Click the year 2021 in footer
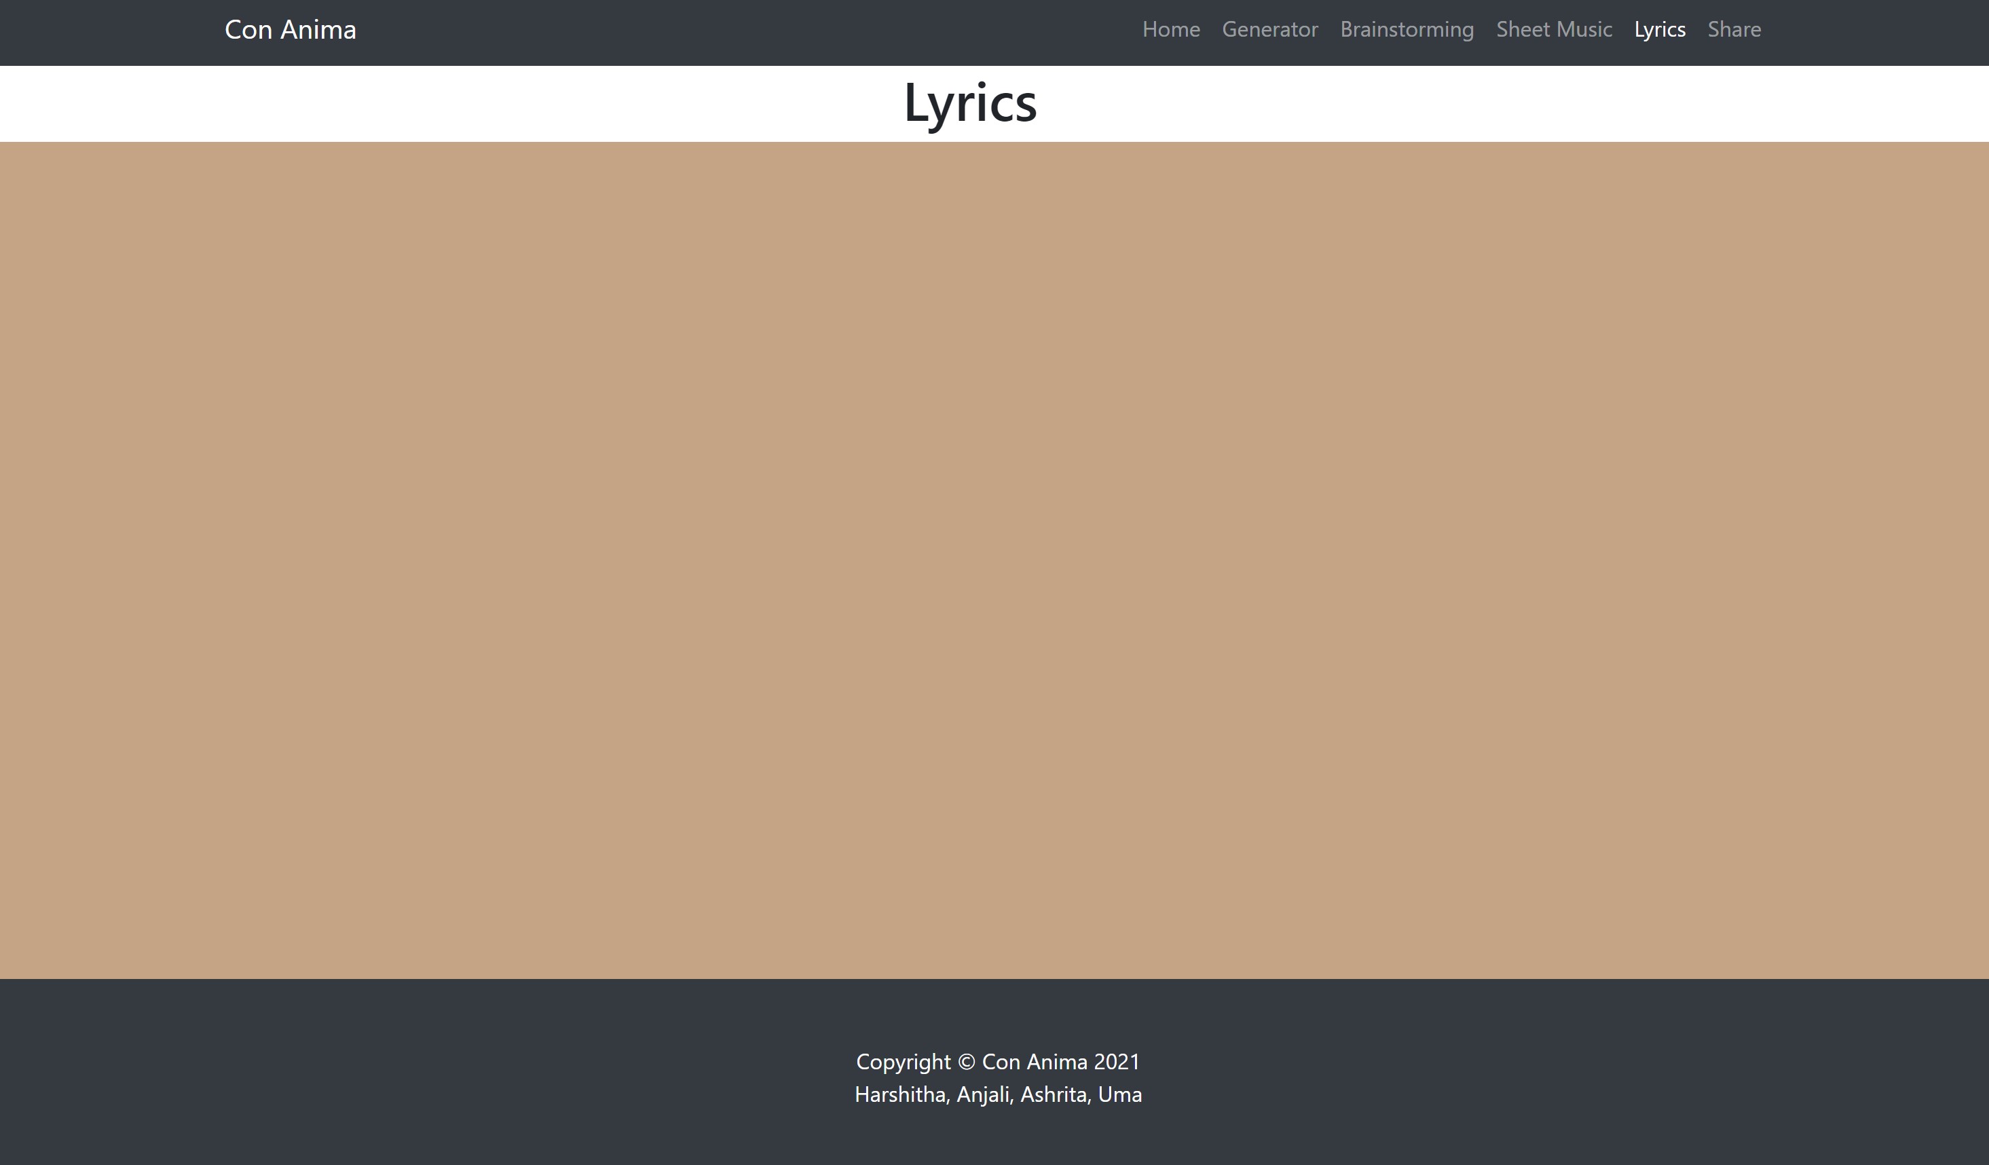Viewport: 1989px width, 1165px height. (x=1116, y=1062)
